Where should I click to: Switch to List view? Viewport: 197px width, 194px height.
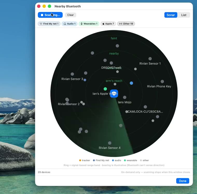tap(184, 15)
